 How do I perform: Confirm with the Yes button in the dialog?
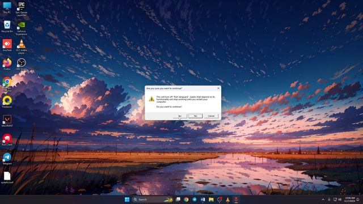click(180, 116)
